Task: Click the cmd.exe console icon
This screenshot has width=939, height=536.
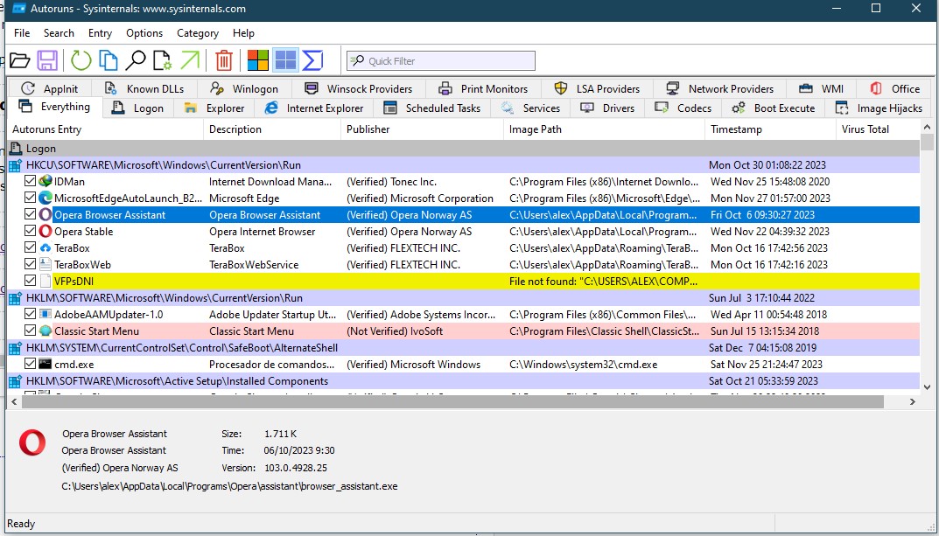Action: click(46, 364)
